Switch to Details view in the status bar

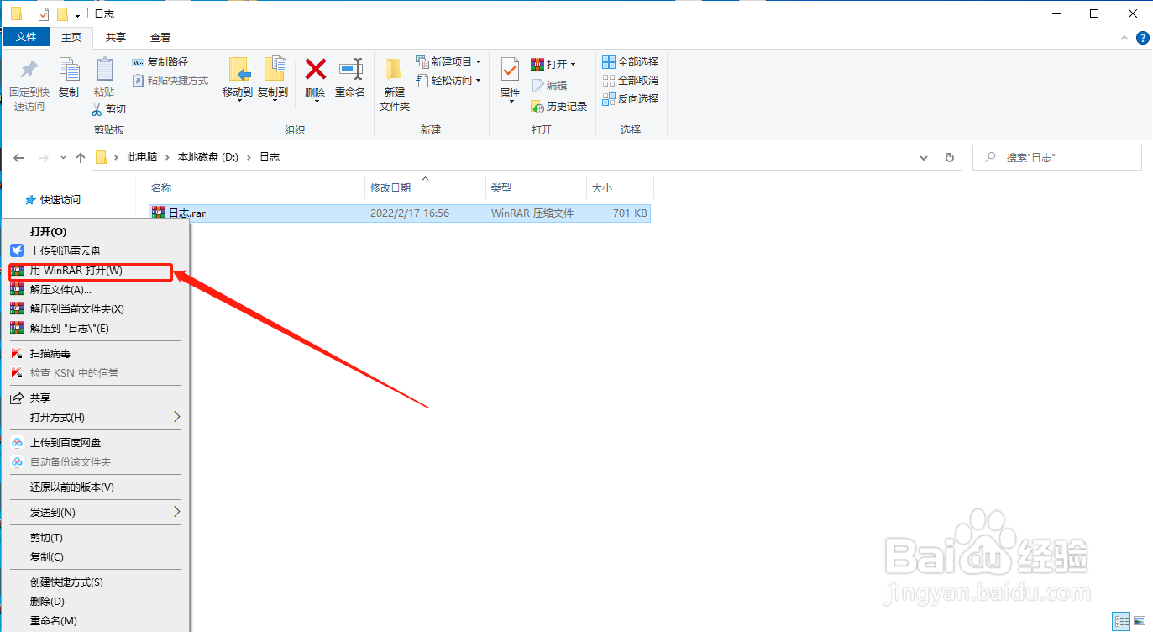pyautogui.click(x=1123, y=622)
